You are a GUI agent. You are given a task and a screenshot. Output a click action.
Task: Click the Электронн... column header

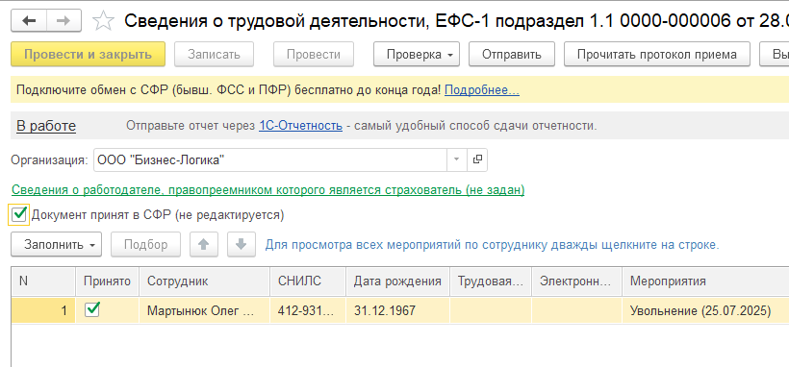click(577, 281)
